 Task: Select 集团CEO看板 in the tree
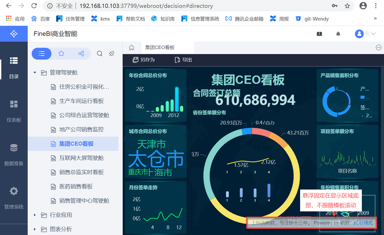click(x=73, y=144)
